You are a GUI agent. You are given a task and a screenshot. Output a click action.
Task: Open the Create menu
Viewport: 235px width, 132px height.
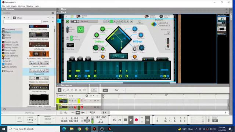pos(14,6)
